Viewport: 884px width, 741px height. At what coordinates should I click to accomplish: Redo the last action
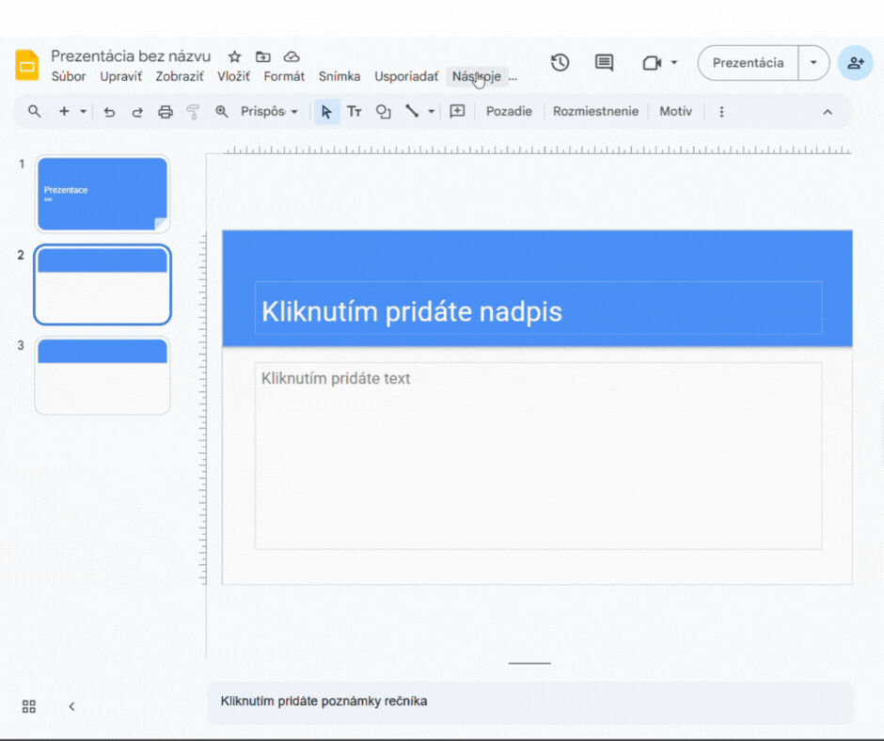pyautogui.click(x=137, y=112)
